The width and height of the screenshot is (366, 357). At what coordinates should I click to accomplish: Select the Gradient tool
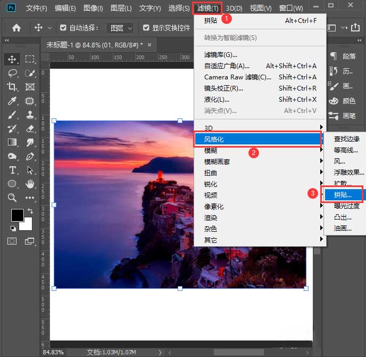[12, 142]
